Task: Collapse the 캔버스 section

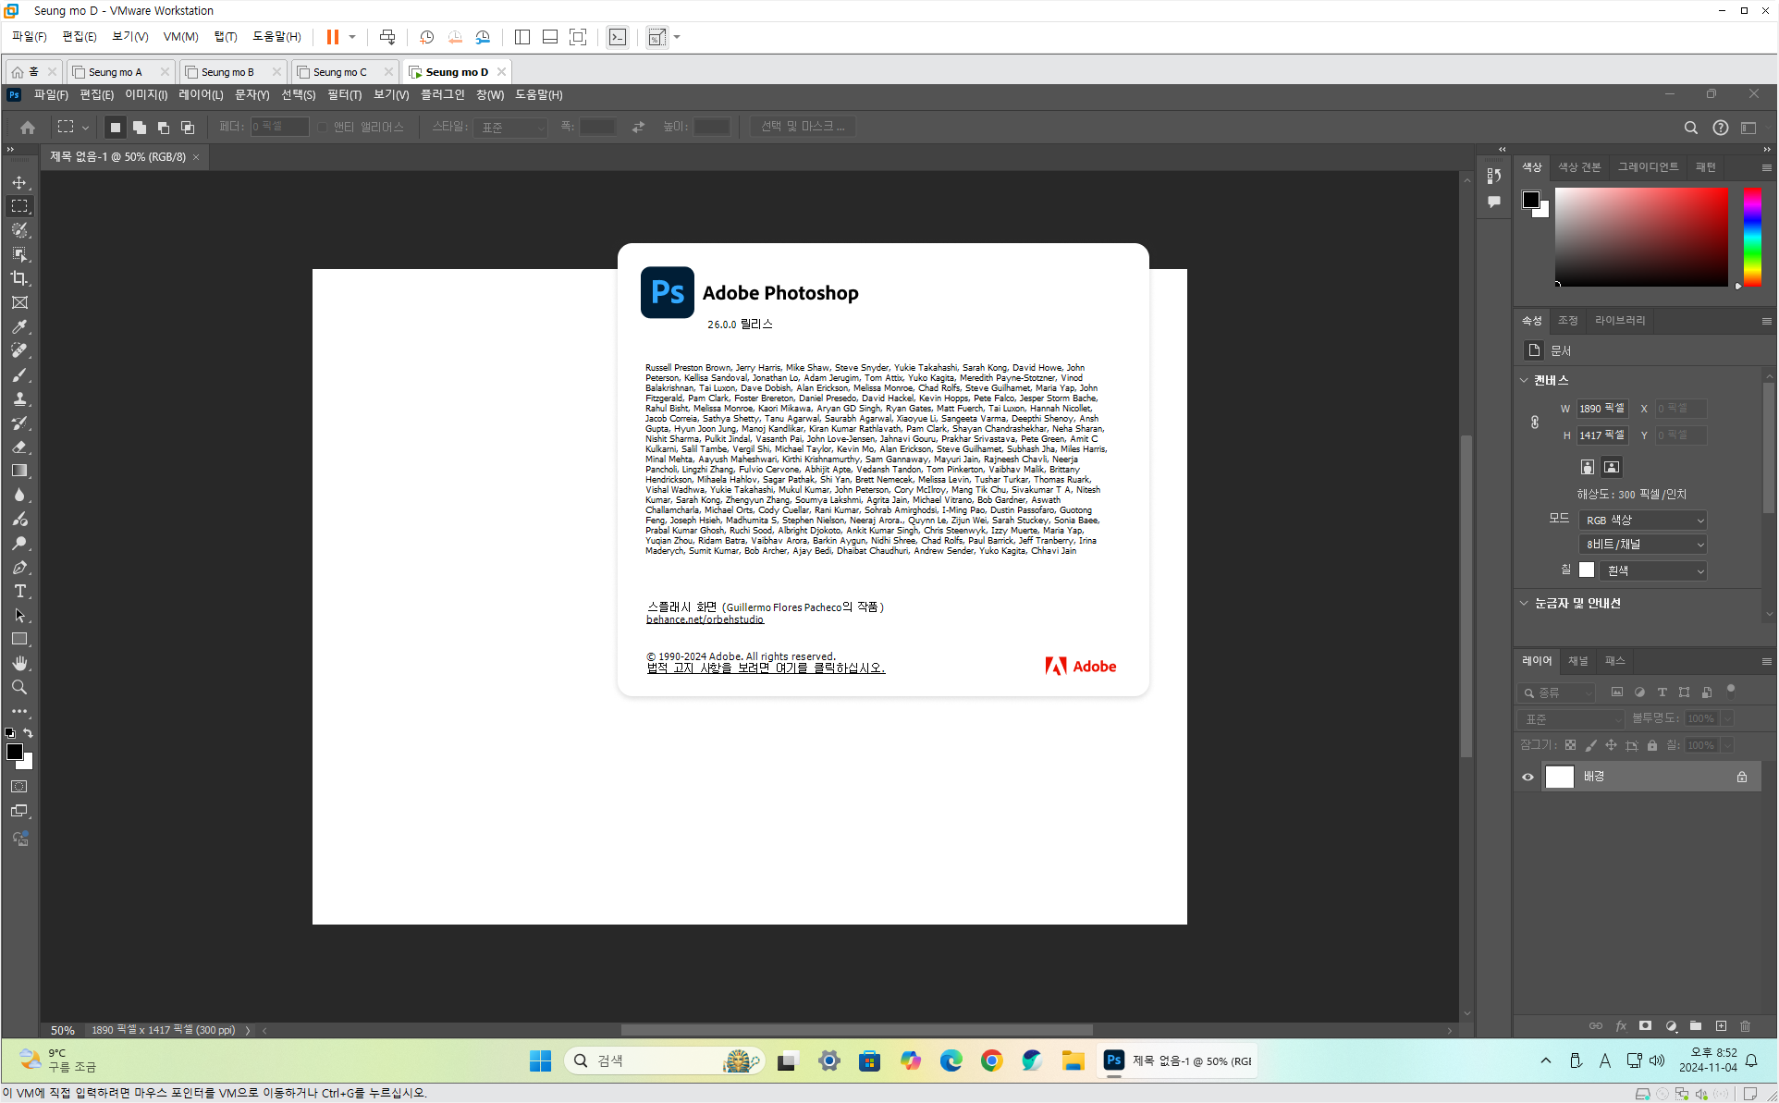Action: coord(1525,380)
